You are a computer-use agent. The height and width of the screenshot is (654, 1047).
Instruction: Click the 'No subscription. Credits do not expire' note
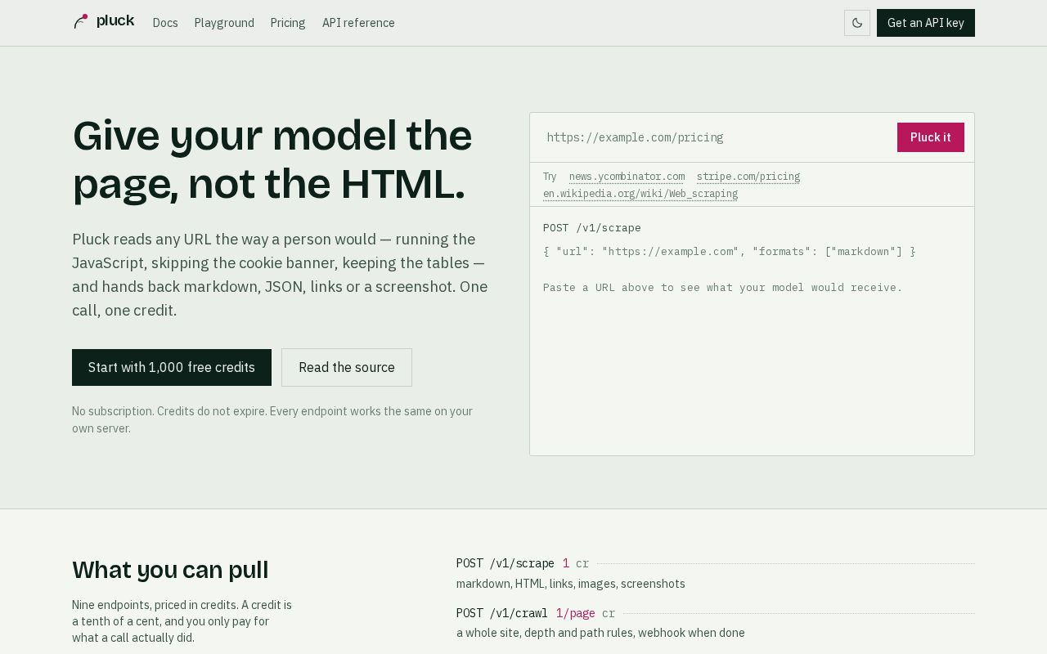[x=272, y=419]
